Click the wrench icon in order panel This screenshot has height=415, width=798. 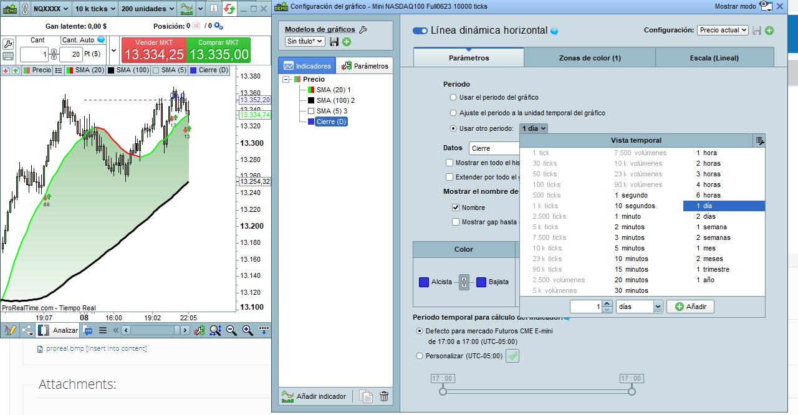(8, 44)
